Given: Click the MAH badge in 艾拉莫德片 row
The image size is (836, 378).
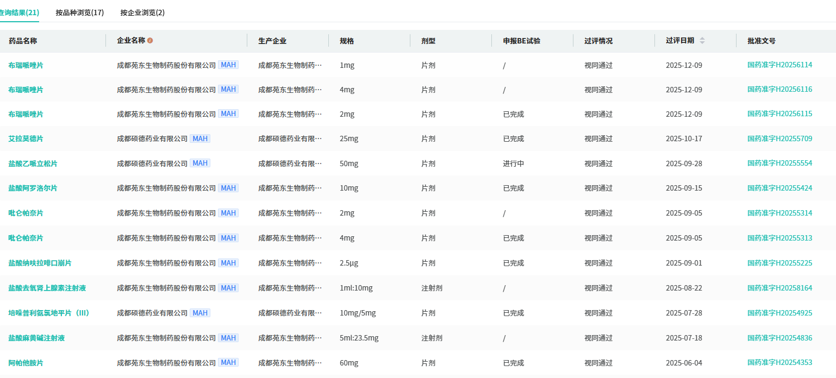Looking at the screenshot, I should [200, 138].
